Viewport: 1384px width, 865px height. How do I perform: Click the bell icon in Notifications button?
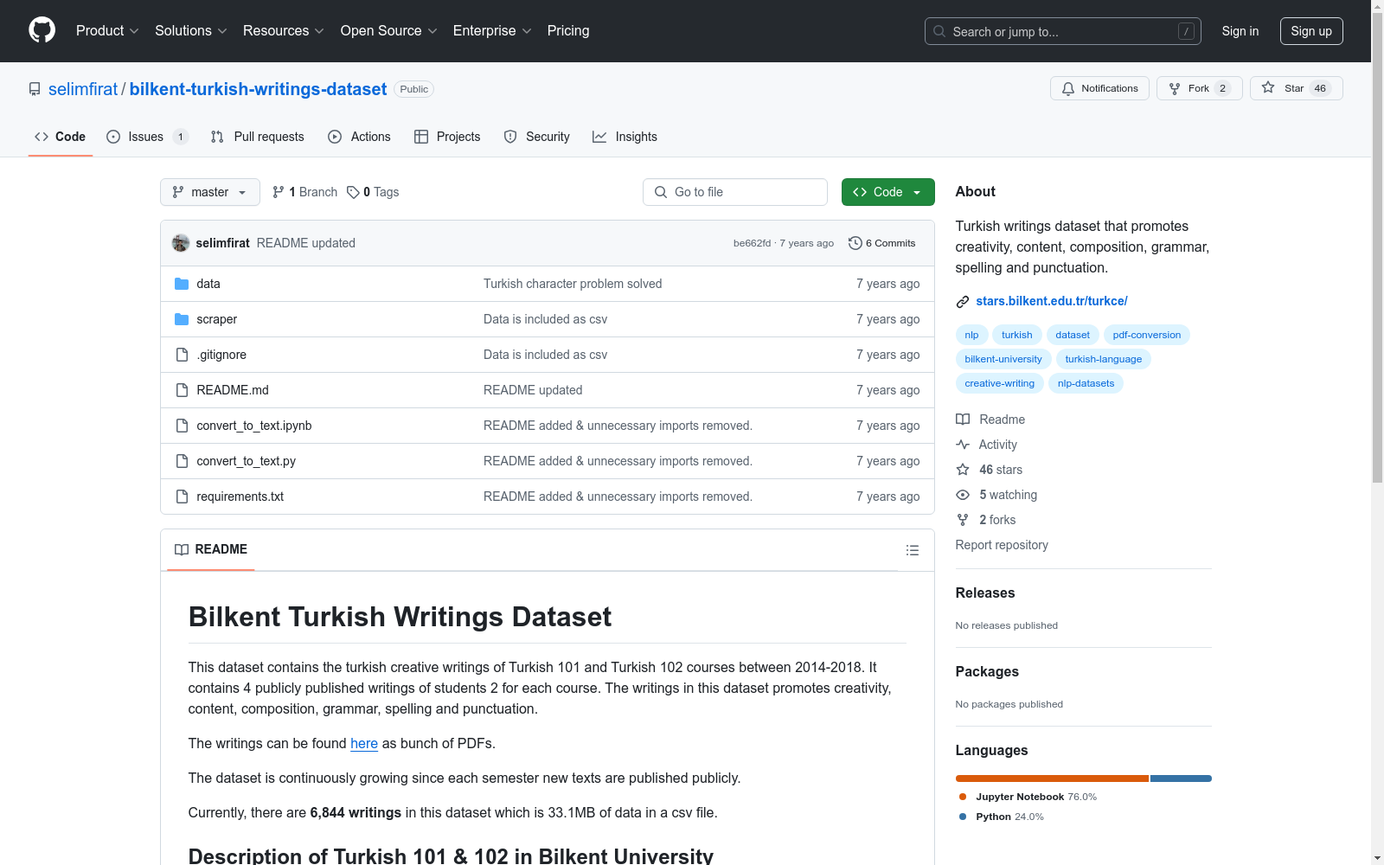point(1068,88)
